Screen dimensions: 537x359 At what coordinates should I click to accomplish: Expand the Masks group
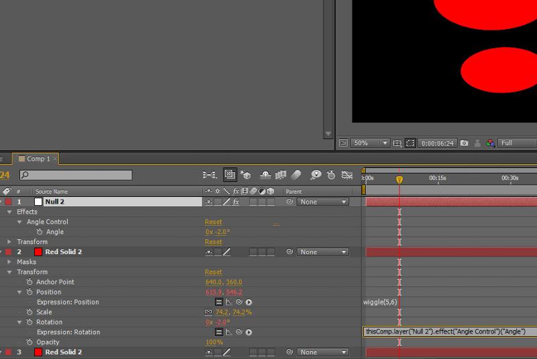click(x=9, y=262)
